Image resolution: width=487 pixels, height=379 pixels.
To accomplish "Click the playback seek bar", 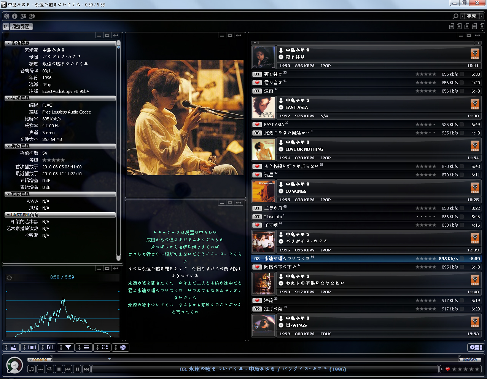I will click(255, 360).
